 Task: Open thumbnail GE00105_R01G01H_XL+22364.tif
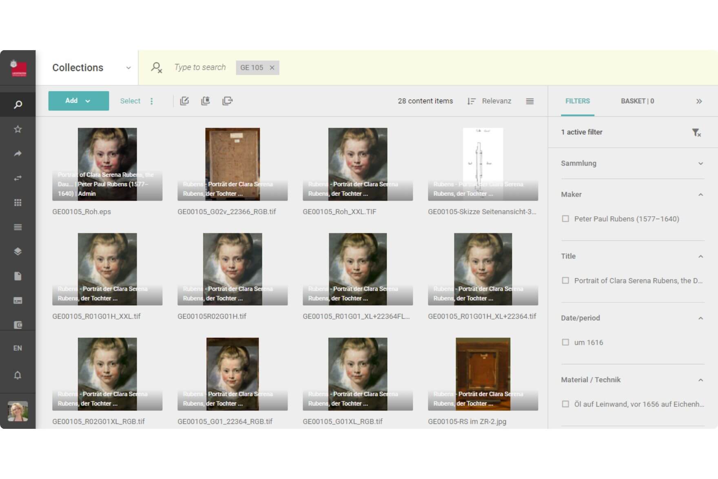click(x=483, y=269)
